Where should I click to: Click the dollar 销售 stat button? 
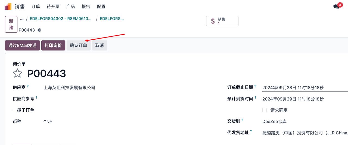(x=222, y=21)
